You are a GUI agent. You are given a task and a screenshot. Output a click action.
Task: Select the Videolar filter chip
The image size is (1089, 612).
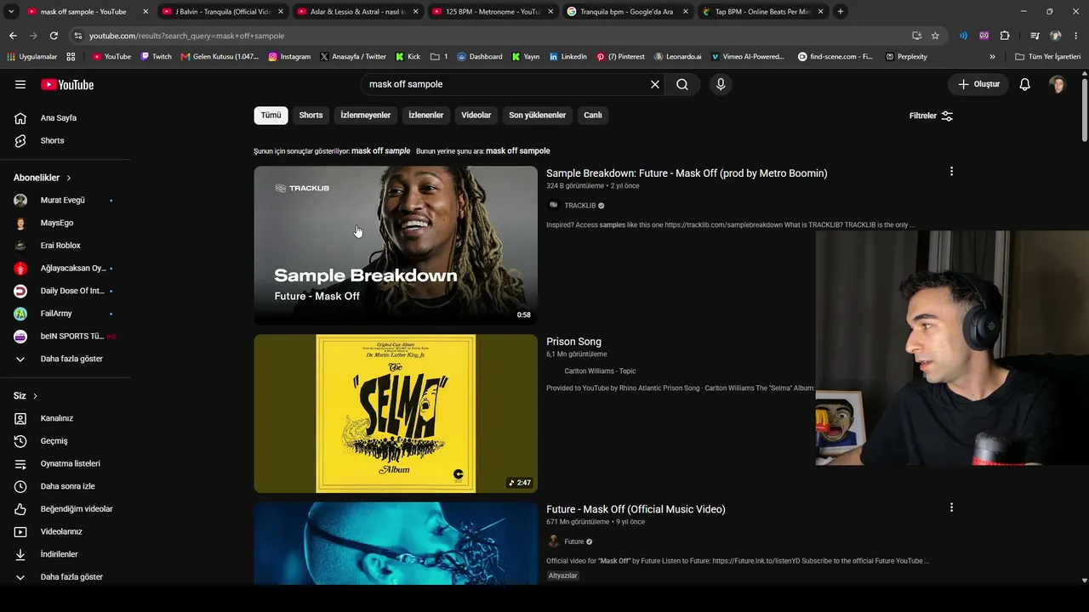click(x=476, y=116)
